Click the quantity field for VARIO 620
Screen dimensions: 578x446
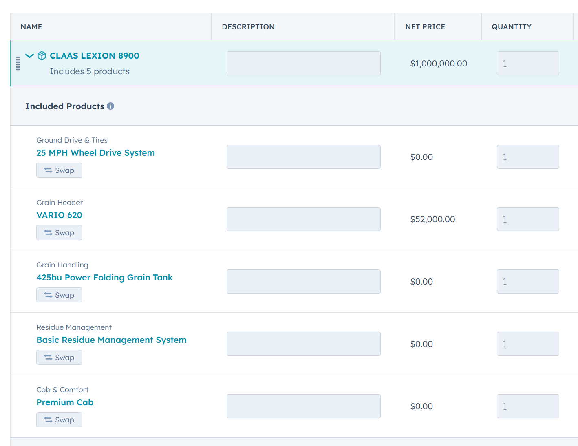pyautogui.click(x=528, y=219)
